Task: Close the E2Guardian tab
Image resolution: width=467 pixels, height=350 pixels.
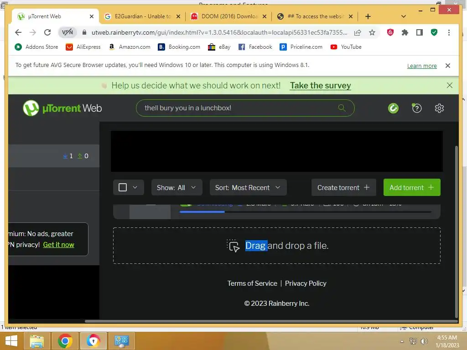Action: click(178, 16)
